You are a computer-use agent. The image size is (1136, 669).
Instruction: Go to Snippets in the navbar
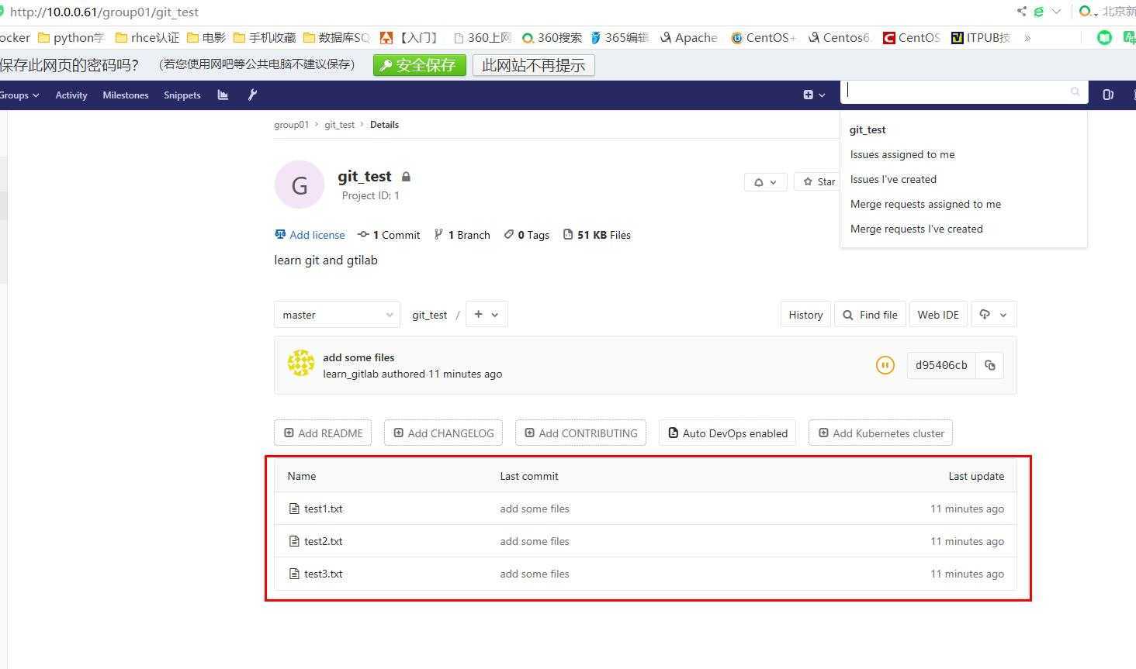[182, 95]
